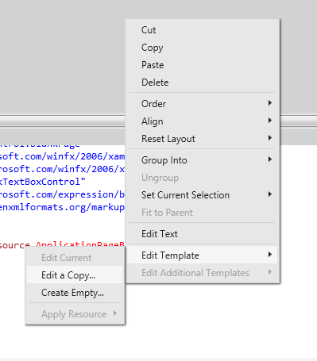This screenshot has height=361, width=317.
Task: Click the arrow beside Edit Template
Action: [x=270, y=255]
